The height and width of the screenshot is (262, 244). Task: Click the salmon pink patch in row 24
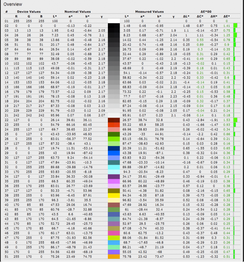click(114, 129)
